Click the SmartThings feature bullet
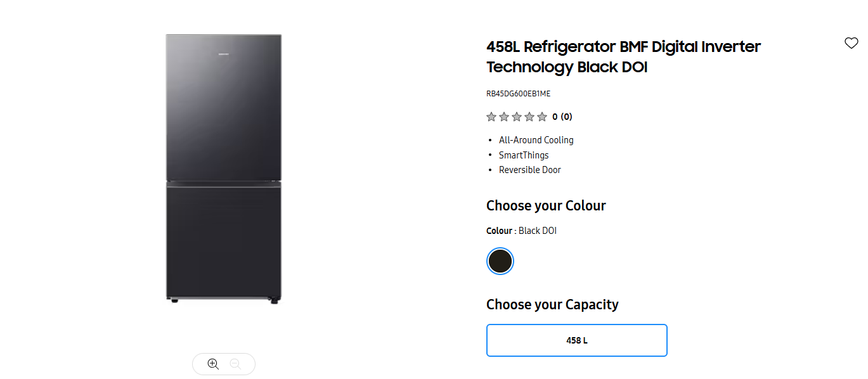 coord(524,155)
